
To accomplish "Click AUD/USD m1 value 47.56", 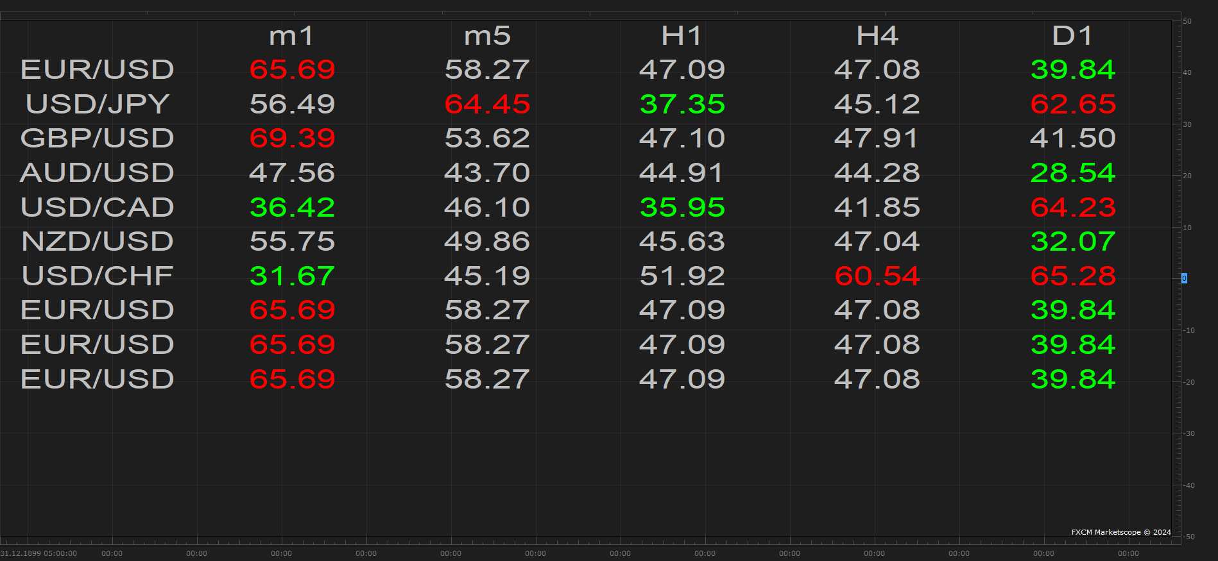I will click(x=292, y=173).
